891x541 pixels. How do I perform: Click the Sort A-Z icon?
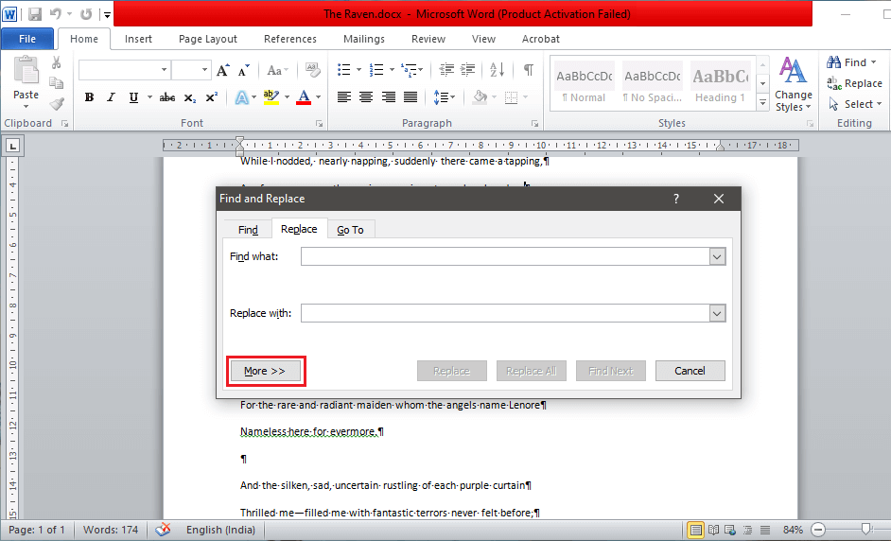(x=503, y=70)
